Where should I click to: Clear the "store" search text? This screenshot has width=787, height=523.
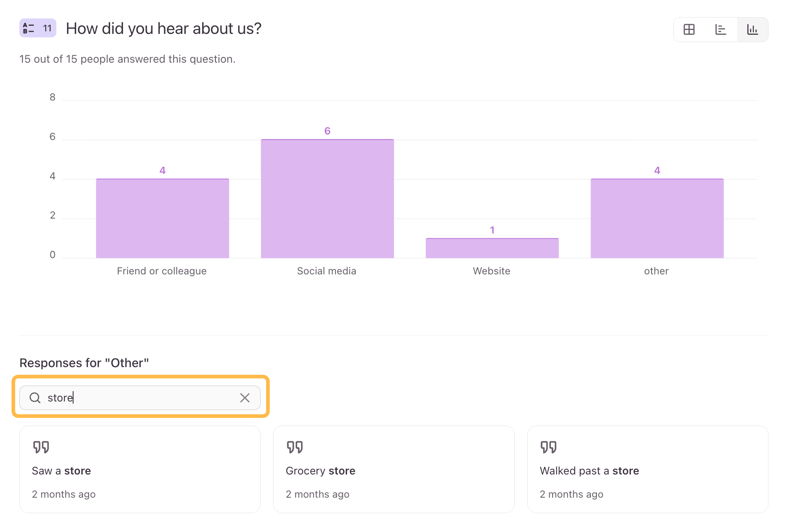click(245, 398)
